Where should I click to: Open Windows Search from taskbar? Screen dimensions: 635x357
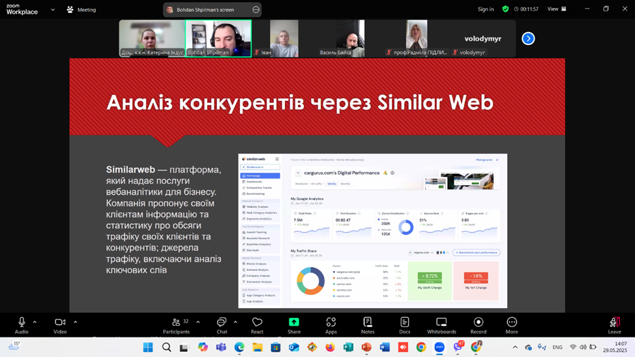point(166,347)
